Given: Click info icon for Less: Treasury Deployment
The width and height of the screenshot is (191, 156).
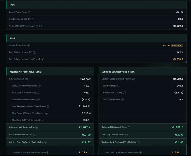Looking at the screenshot, I should click(38, 100).
